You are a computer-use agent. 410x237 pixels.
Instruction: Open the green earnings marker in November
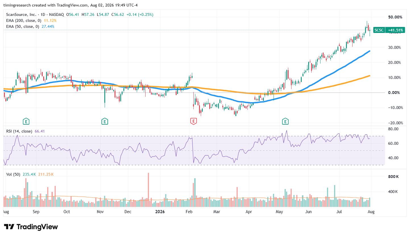(105, 122)
